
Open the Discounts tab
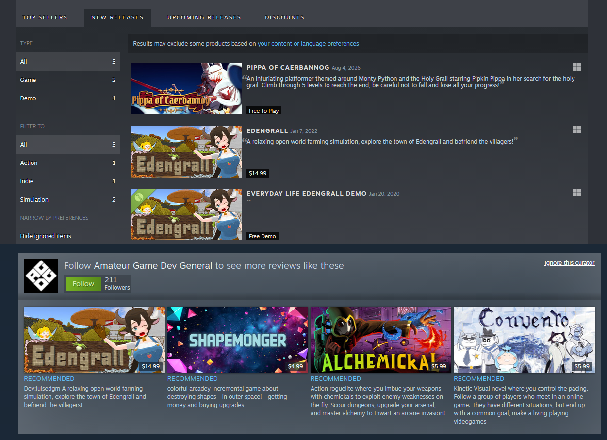pyautogui.click(x=285, y=17)
